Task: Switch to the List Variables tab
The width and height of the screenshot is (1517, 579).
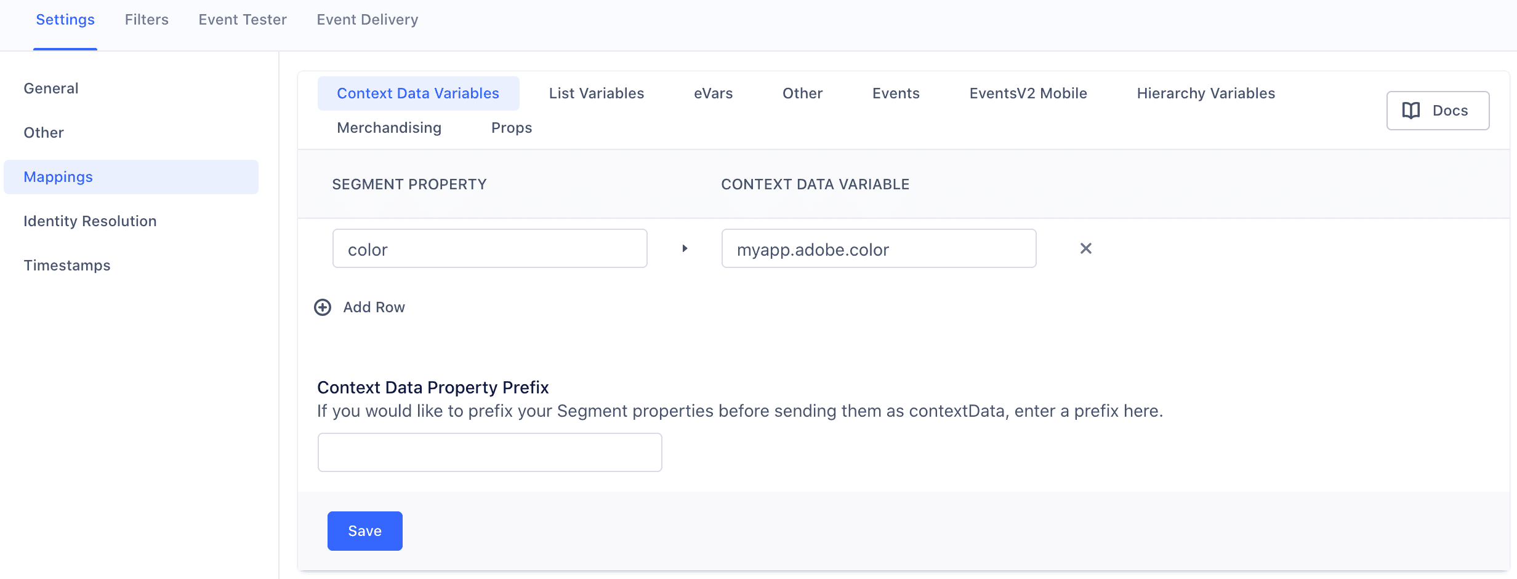Action: 595,93
